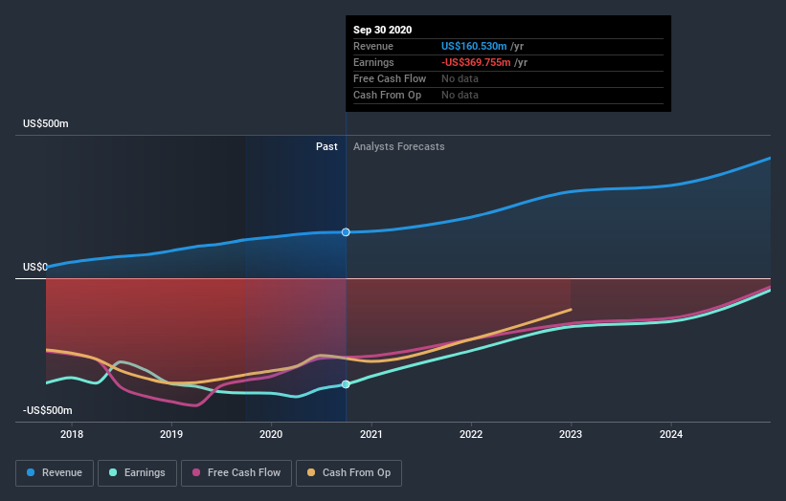Click the 2019 x-axis label

[x=171, y=434]
